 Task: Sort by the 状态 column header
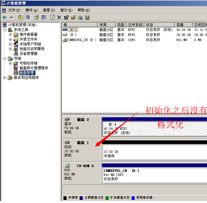[159, 25]
